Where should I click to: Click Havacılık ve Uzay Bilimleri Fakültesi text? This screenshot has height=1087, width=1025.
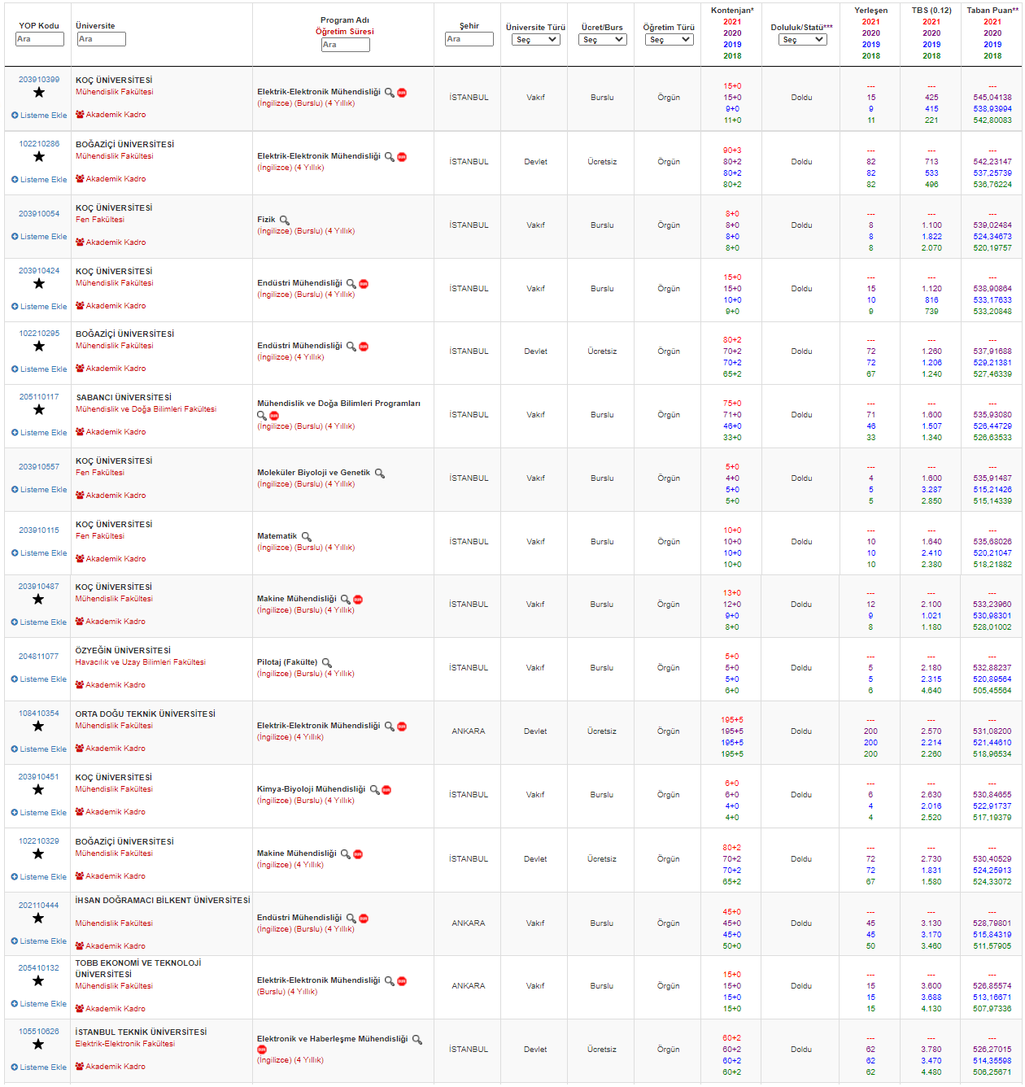[x=141, y=662]
